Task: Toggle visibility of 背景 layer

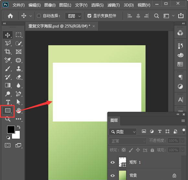Action: 112,175
